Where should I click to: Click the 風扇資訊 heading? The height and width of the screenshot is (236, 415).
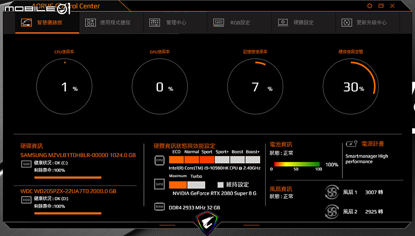pos(281,189)
